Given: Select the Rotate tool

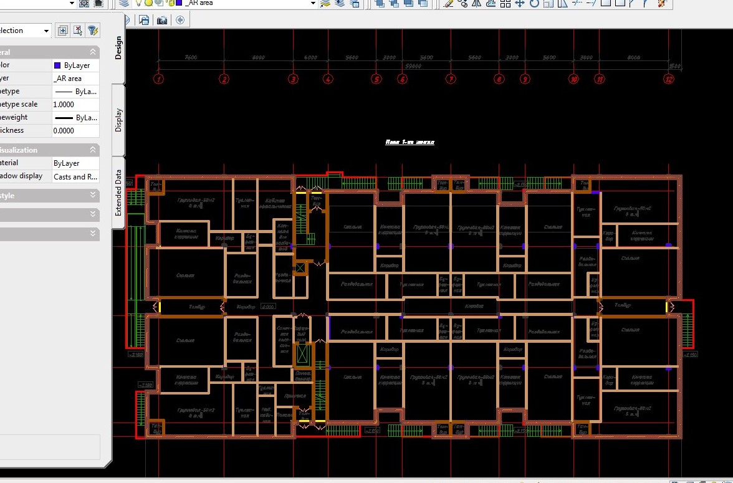Looking at the screenshot, I should click(534, 3).
